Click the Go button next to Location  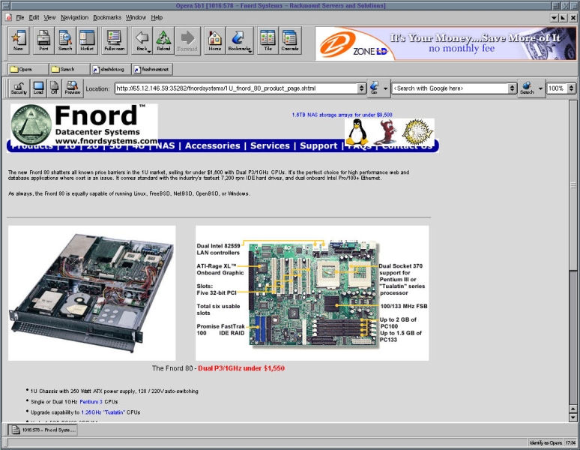[x=375, y=88]
